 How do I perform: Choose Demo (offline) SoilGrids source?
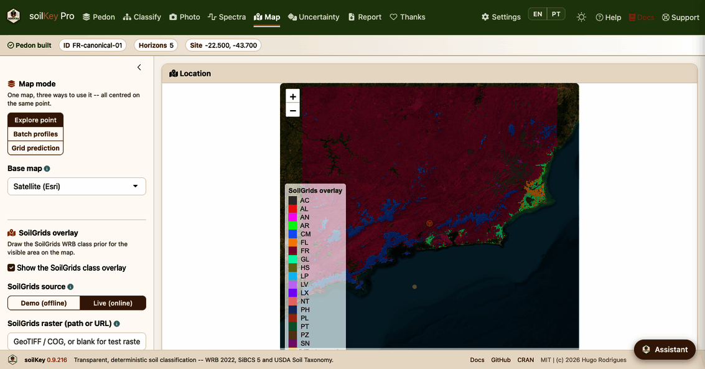44,303
